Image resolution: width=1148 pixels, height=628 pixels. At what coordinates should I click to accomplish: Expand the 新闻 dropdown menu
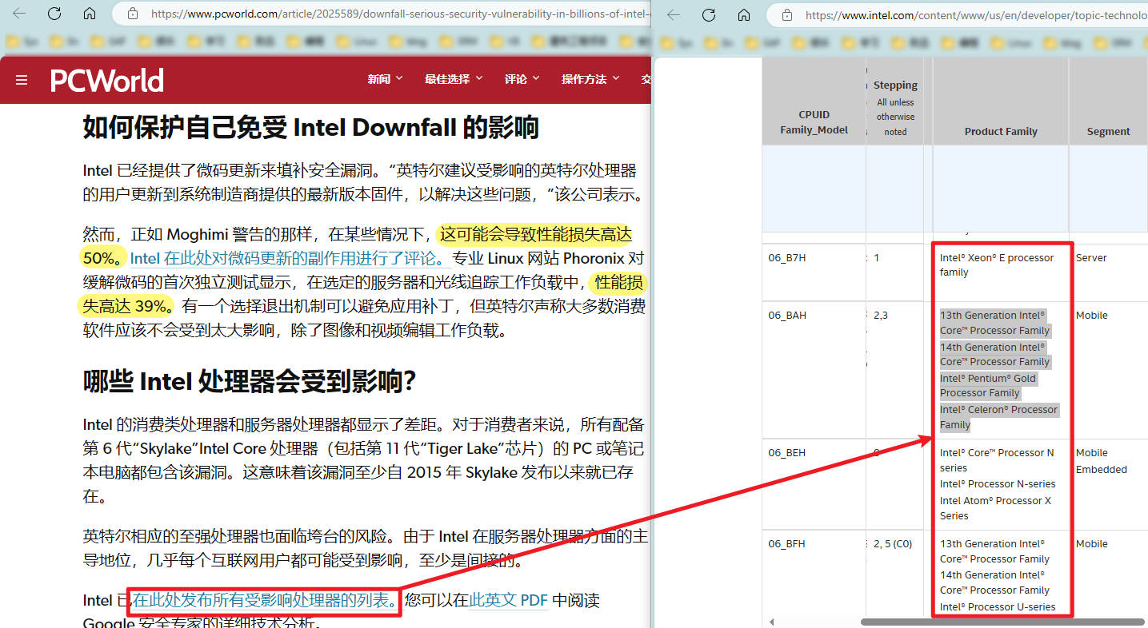tap(385, 79)
